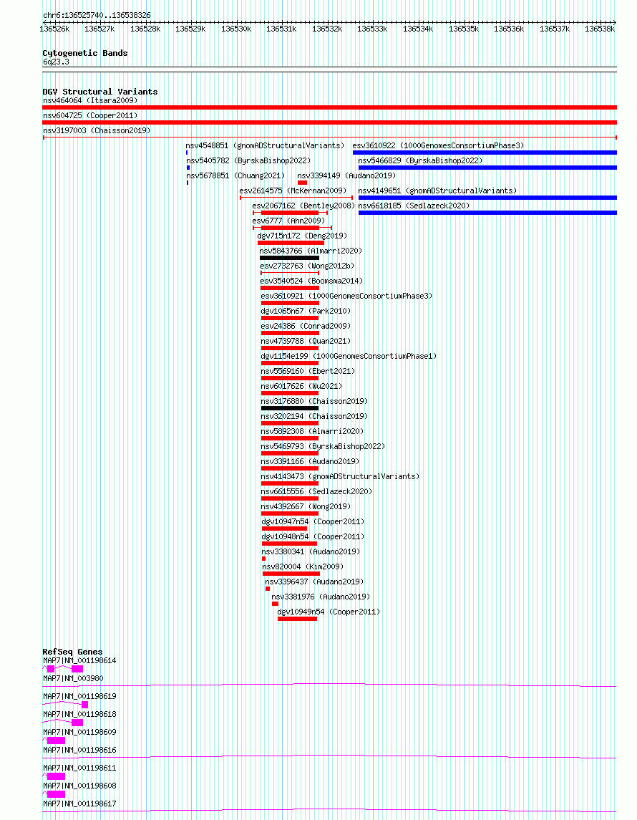Open variant nsv3176880 (Chaisson2019)
637x820 pixels.
[315, 402]
